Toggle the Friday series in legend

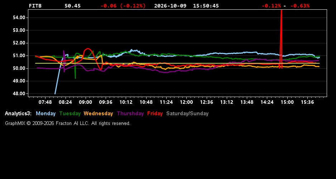(155, 114)
